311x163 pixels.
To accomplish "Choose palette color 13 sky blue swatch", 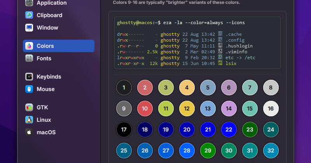I will click(208, 109).
